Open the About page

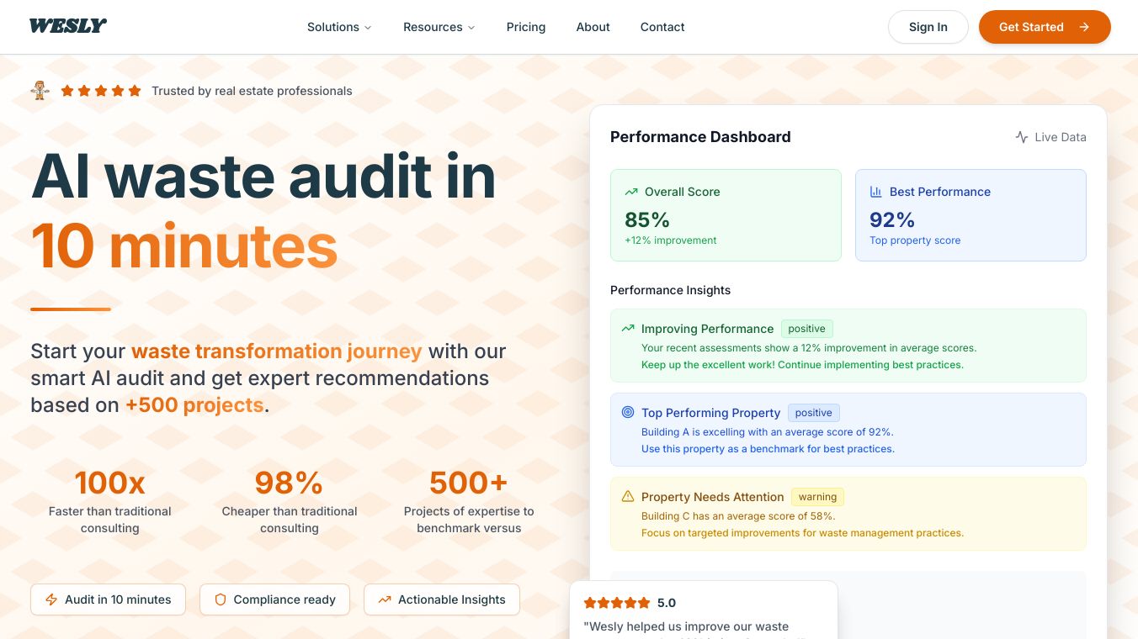pos(593,27)
